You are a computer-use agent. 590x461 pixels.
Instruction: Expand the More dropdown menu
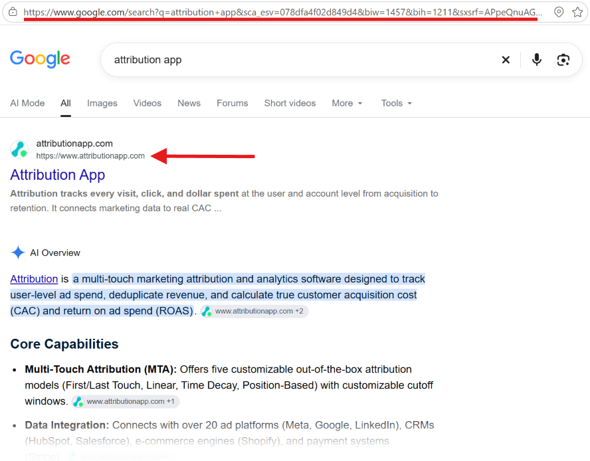pos(347,103)
